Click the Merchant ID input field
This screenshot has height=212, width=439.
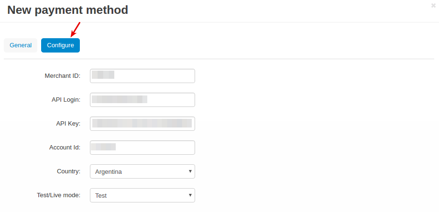(142, 76)
